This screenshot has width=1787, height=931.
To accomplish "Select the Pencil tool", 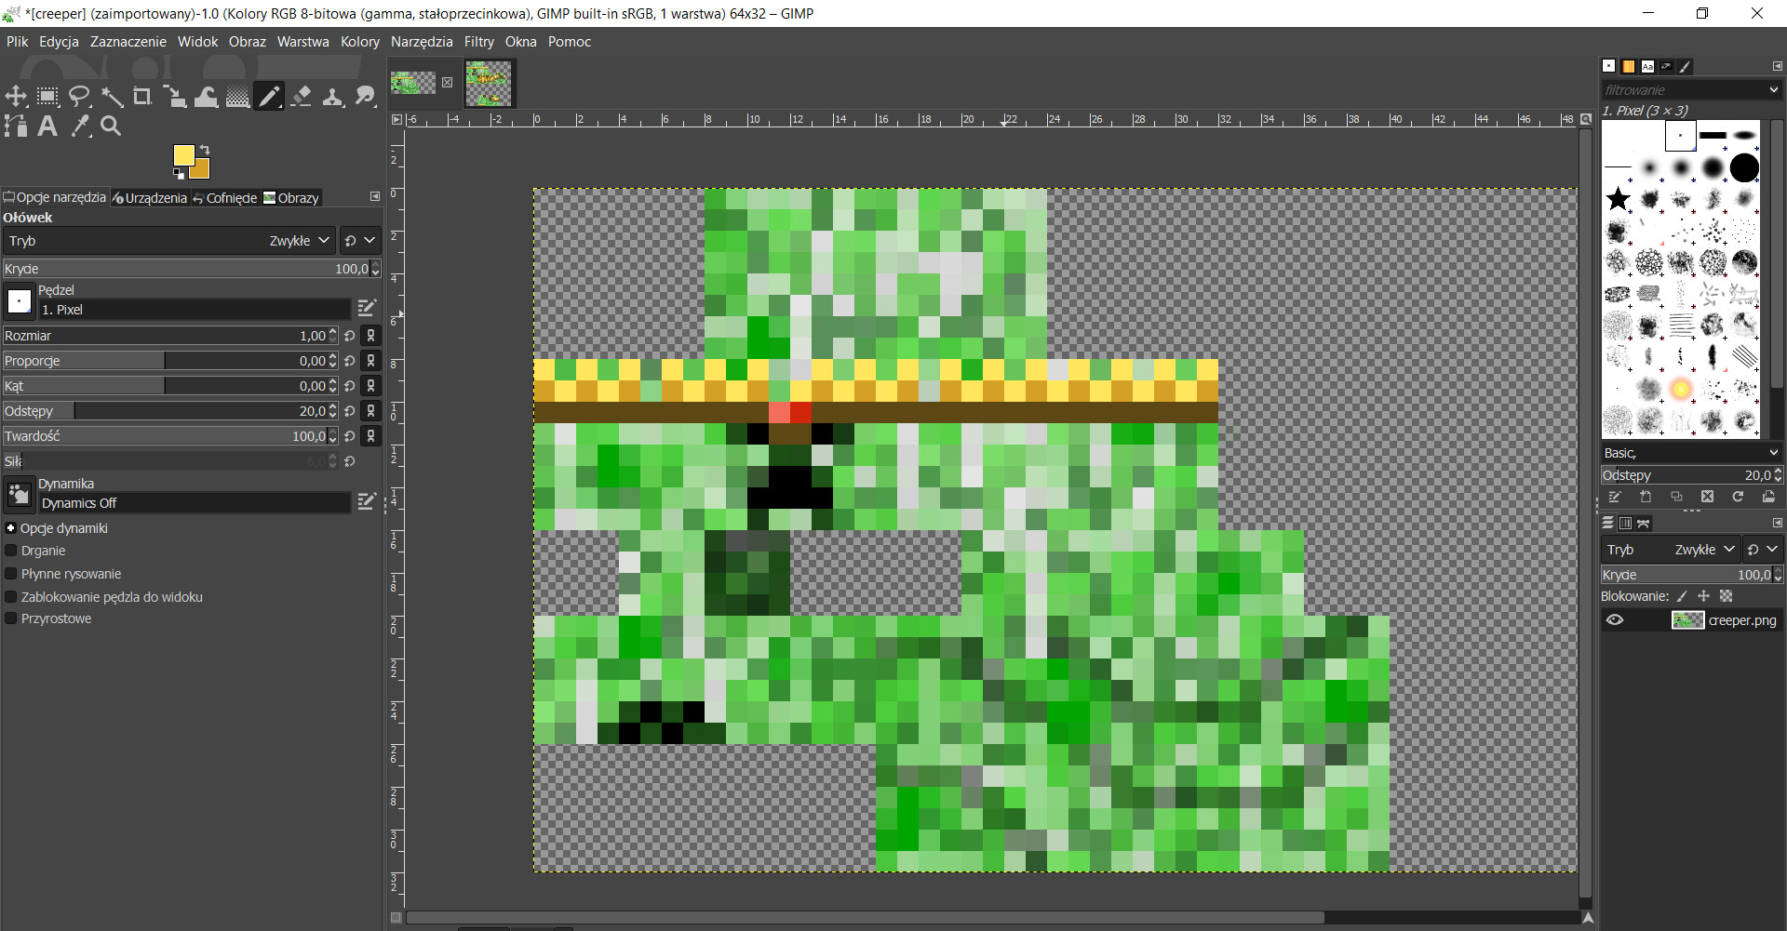I will [269, 96].
